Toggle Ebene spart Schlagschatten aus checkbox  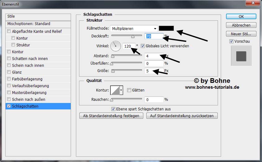pos(113,109)
